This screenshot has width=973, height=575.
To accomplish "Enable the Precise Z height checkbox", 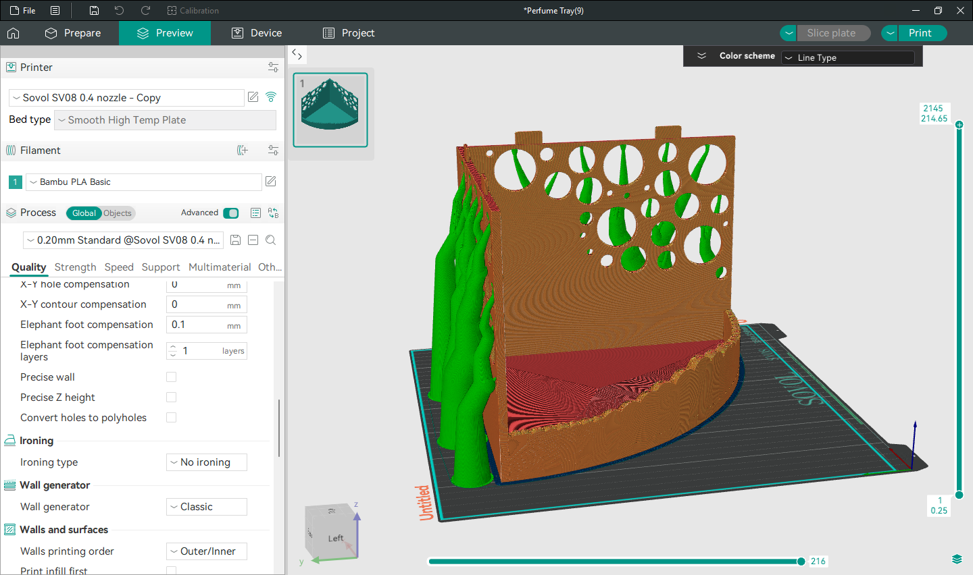I will 172,398.
